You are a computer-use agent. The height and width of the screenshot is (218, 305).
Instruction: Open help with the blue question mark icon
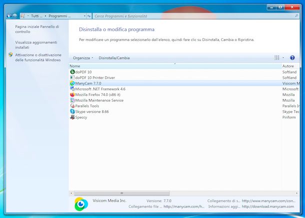292,58
